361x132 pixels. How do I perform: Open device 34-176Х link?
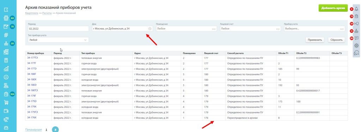pyautogui.click(x=31, y=118)
